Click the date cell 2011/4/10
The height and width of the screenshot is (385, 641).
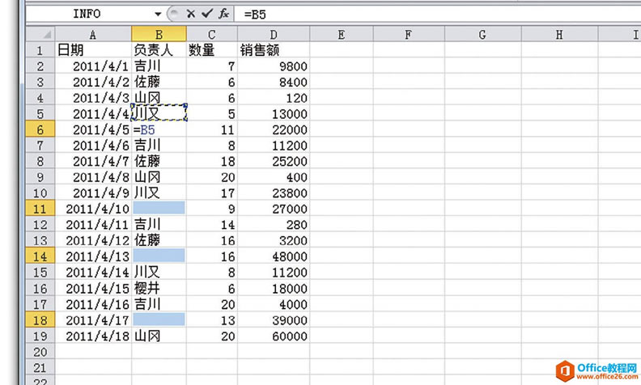(x=93, y=209)
